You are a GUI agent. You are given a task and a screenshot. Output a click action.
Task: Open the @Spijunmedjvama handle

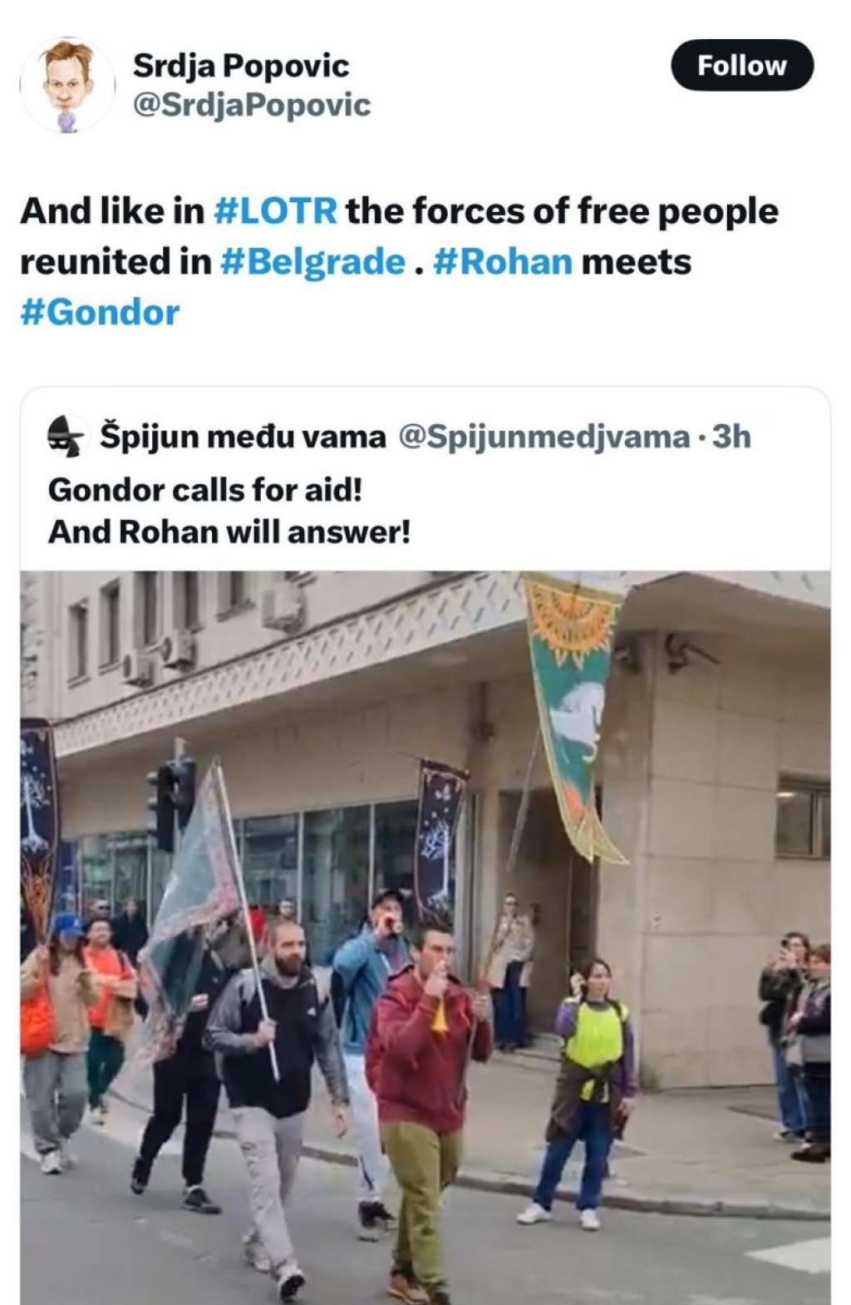pyautogui.click(x=544, y=437)
